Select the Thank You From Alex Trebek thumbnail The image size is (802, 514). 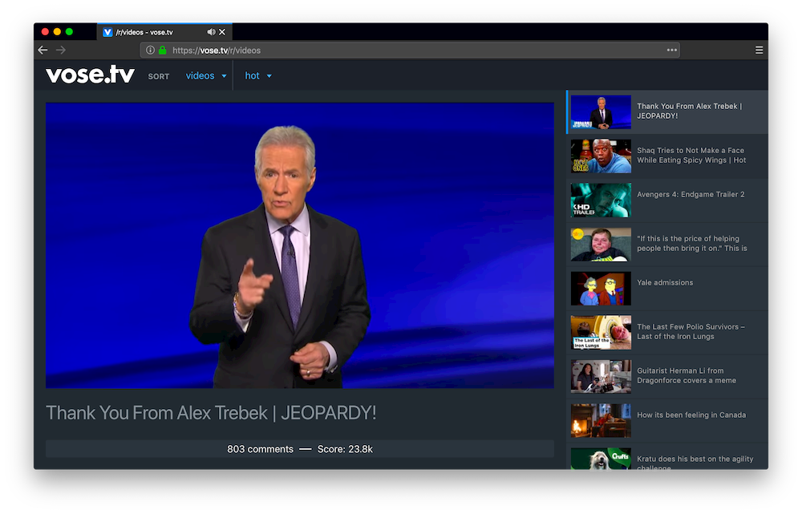pyautogui.click(x=601, y=112)
